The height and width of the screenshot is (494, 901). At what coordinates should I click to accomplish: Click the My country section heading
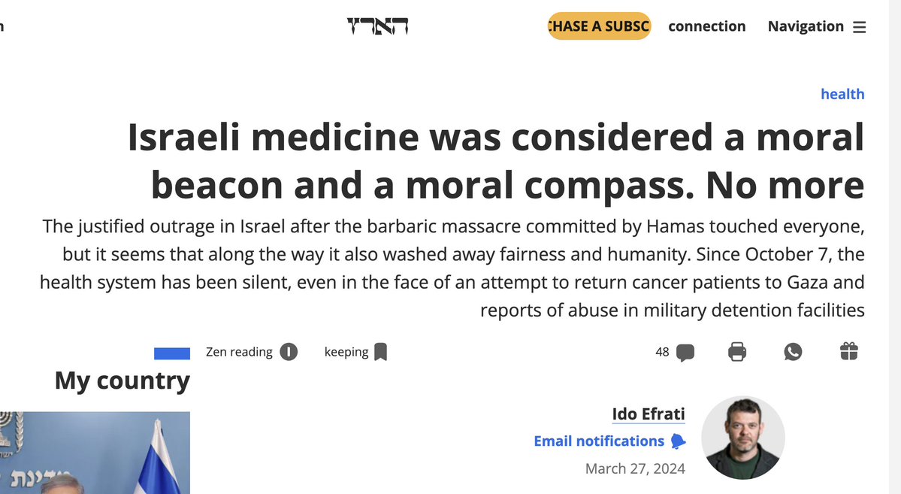[x=122, y=380]
